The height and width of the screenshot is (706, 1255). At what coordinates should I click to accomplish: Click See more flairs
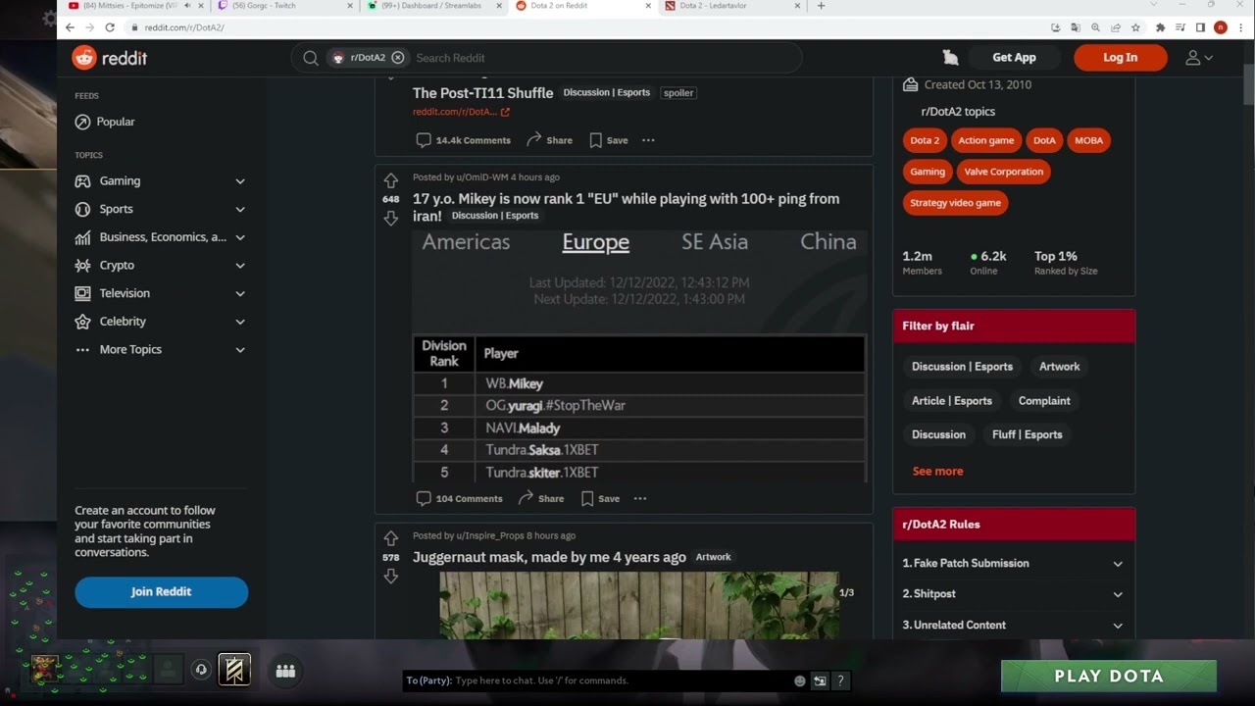[x=937, y=472]
